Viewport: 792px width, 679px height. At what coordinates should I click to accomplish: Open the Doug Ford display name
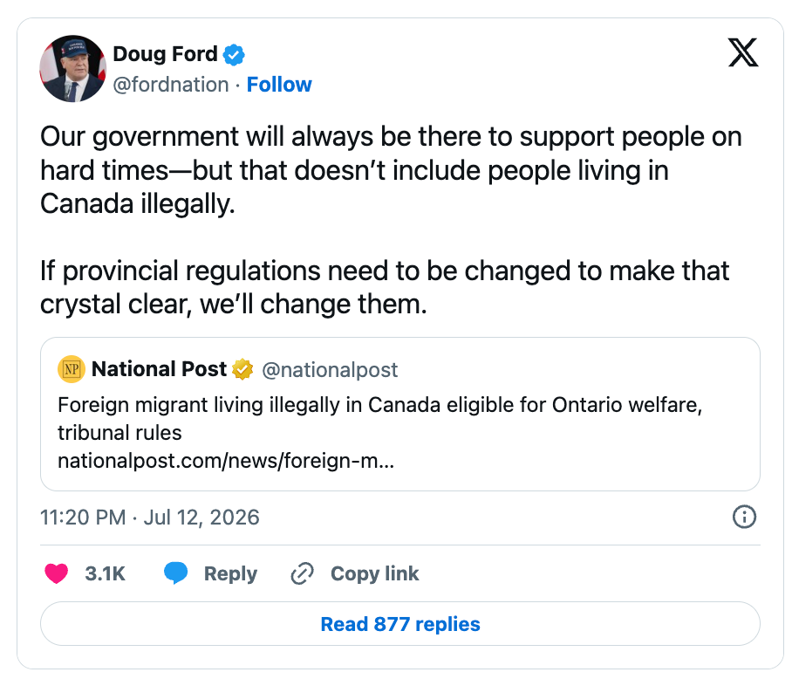coord(165,54)
